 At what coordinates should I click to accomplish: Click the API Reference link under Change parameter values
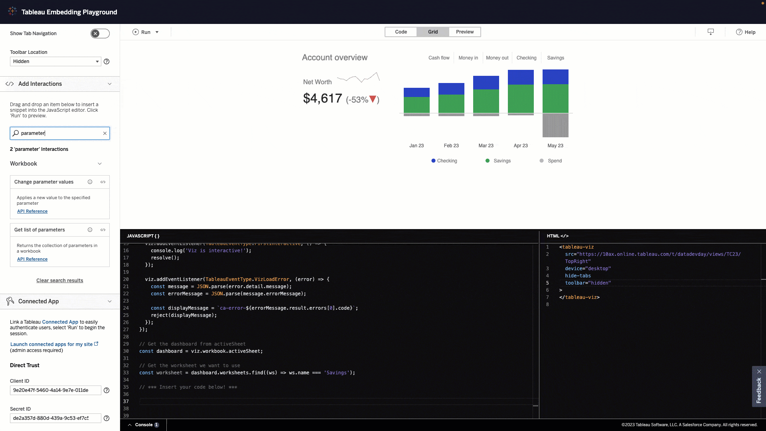pos(32,211)
